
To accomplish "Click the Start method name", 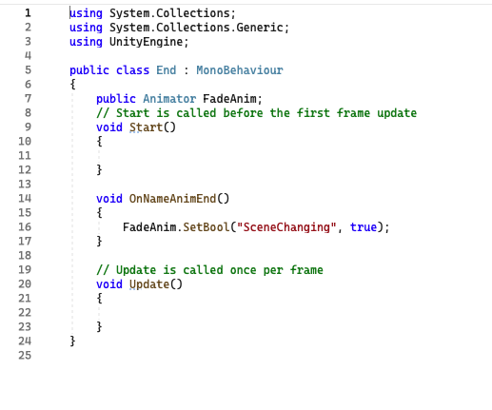I will [146, 127].
